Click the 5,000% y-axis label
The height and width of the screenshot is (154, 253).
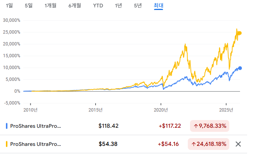pos(13,79)
